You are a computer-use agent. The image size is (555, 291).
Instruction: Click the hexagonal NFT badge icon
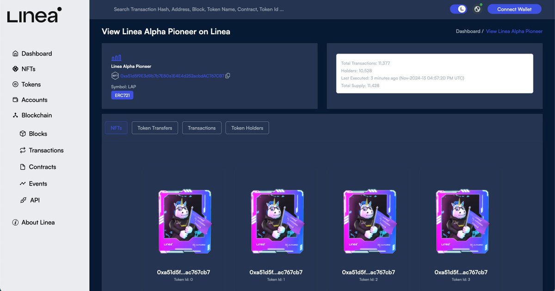(115, 75)
